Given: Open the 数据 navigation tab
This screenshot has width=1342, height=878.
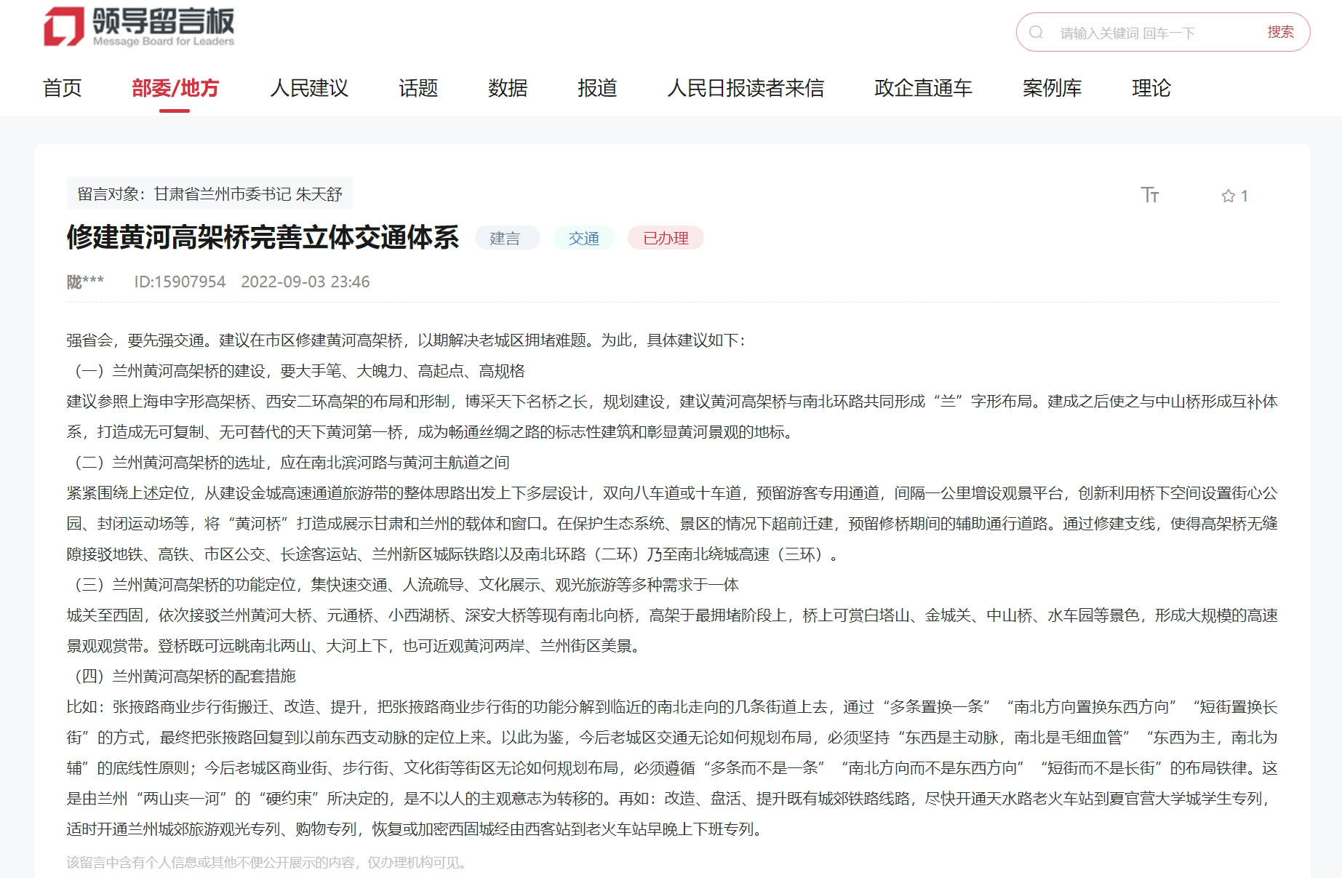Looking at the screenshot, I should (x=508, y=88).
